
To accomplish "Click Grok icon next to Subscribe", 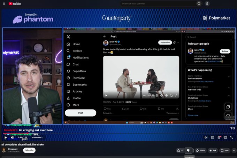I will tap(174, 42).
